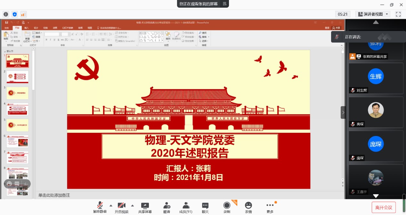Select slide 5 thumbnail in slide panel

click(17, 125)
